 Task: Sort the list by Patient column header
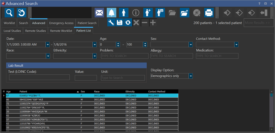point(23,92)
